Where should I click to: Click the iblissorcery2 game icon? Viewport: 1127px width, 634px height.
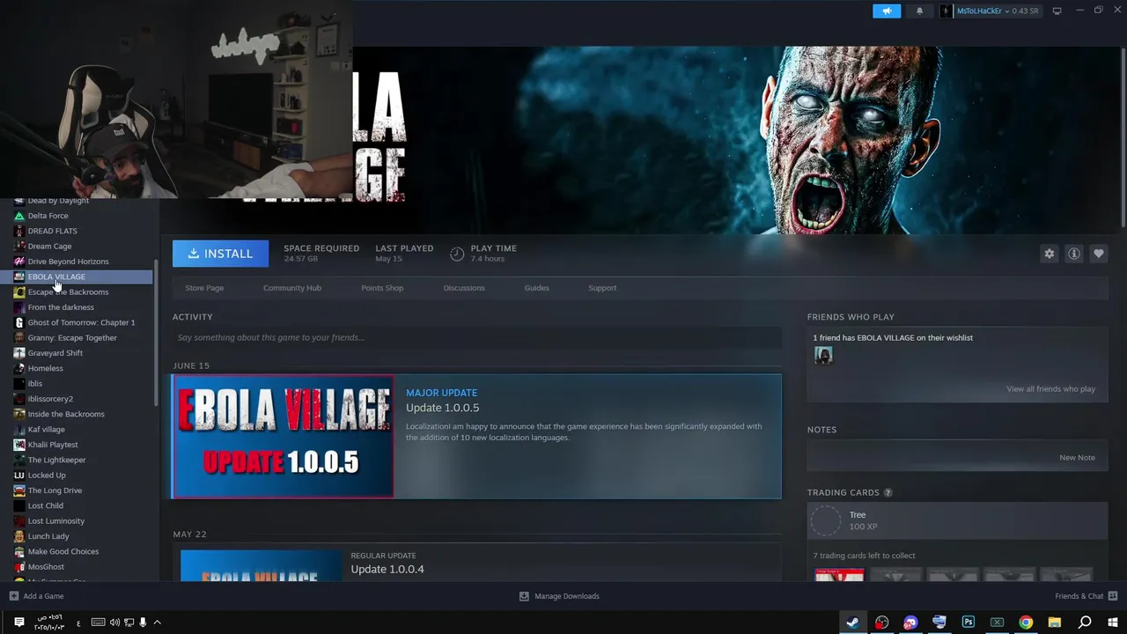pyautogui.click(x=19, y=399)
